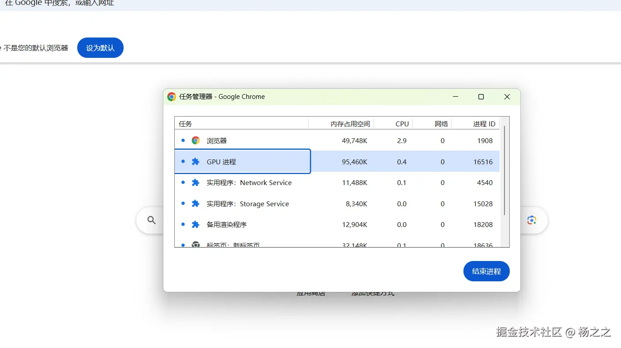The image size is (621, 348).
Task: Click process ID 4540
Action: coord(485,182)
